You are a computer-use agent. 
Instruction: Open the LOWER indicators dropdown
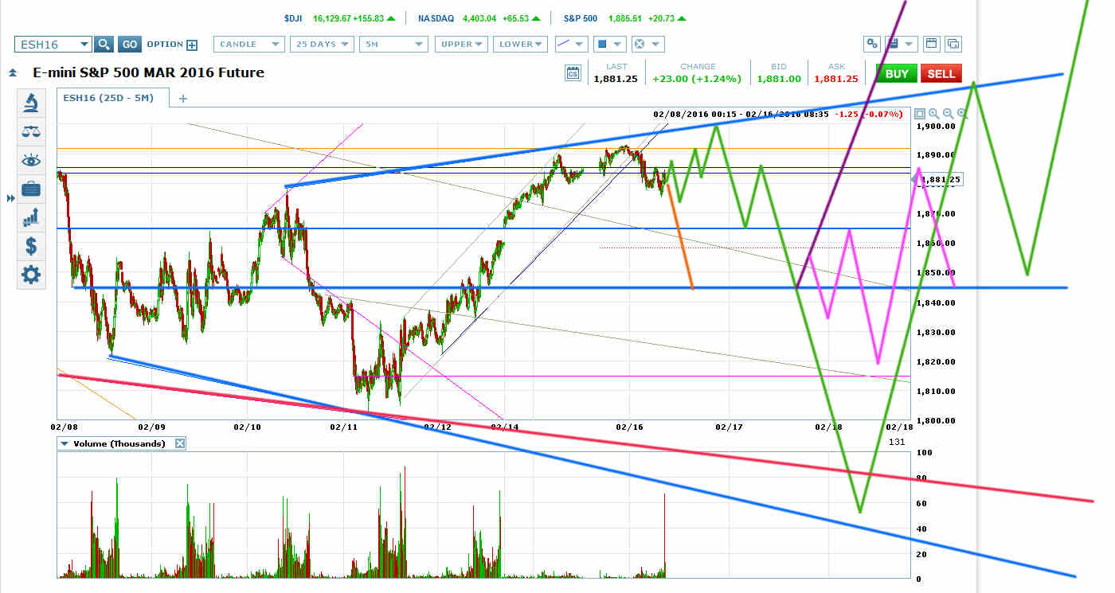(x=520, y=45)
